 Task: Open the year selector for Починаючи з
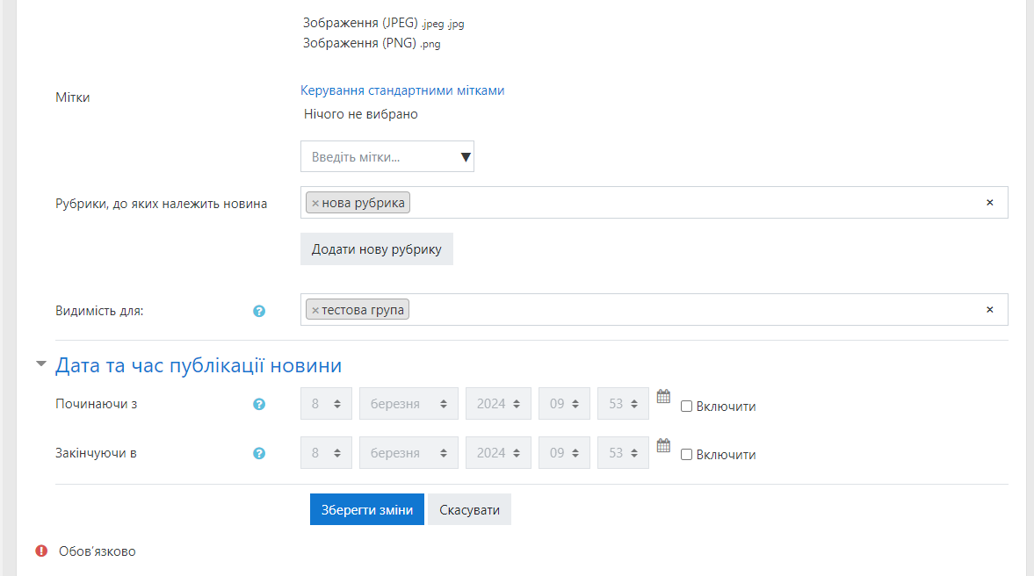click(498, 403)
